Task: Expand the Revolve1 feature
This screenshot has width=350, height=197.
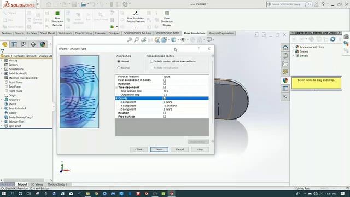Action: 2,100
